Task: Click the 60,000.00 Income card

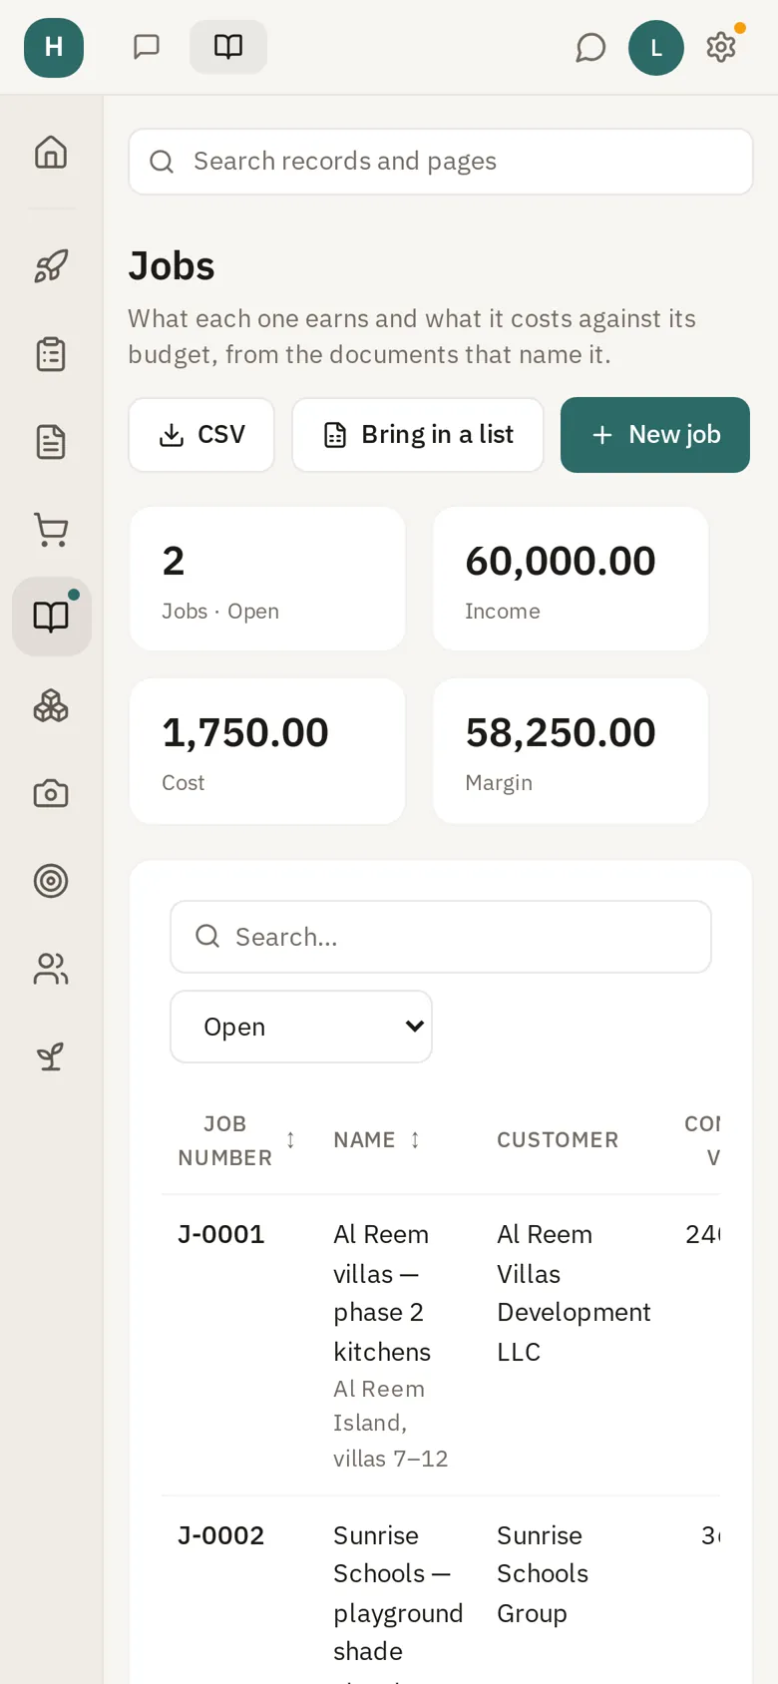Action: [x=571, y=579]
